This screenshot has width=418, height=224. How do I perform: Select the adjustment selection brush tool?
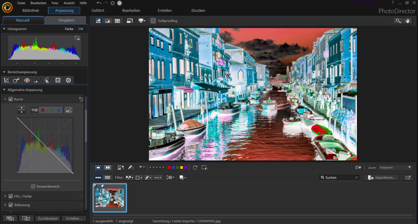[x=48, y=80]
